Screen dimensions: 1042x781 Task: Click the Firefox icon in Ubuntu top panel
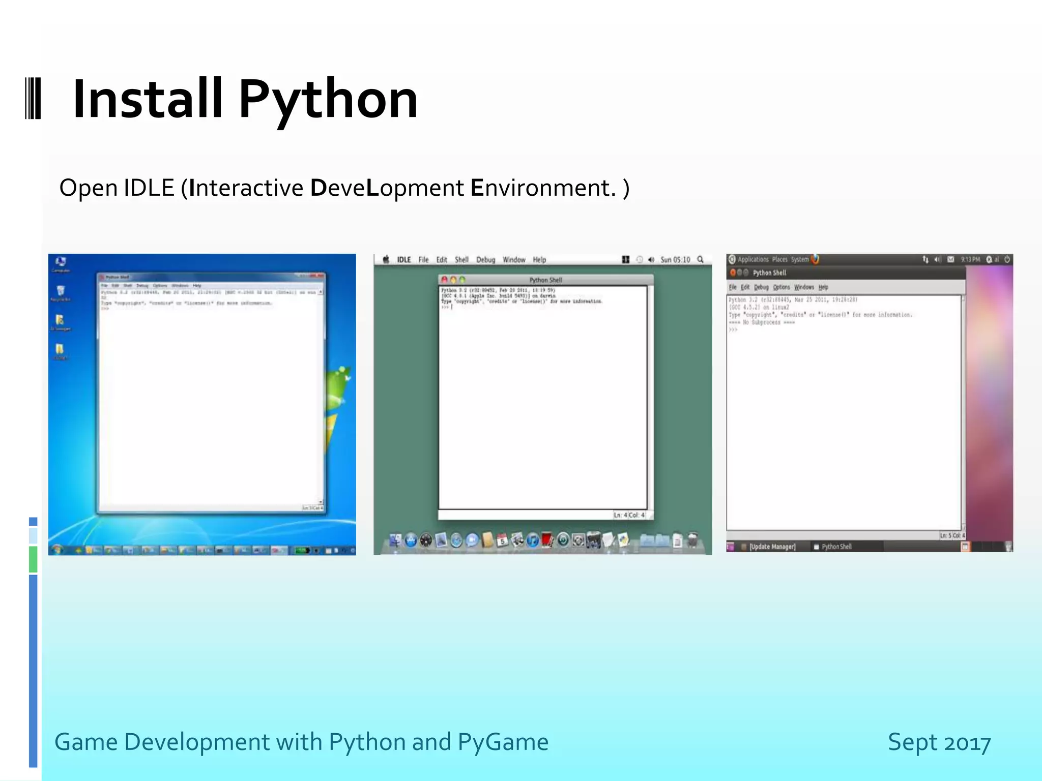[815, 259]
